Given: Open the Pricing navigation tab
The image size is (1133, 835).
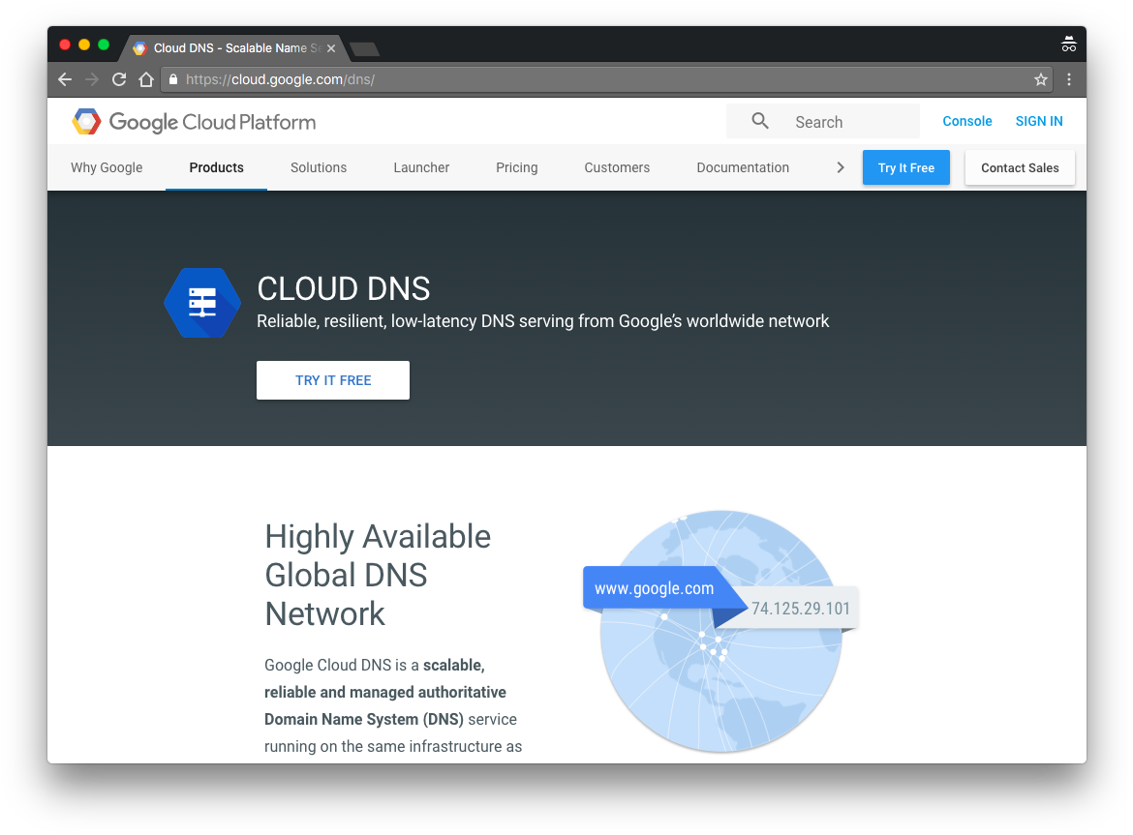Looking at the screenshot, I should coord(516,167).
